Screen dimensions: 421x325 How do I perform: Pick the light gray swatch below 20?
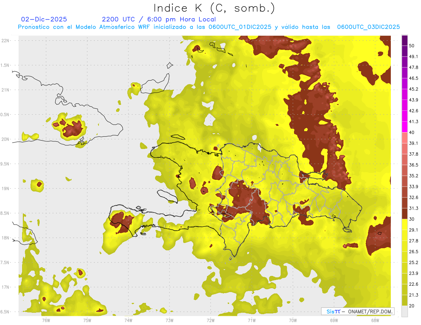[405, 311]
